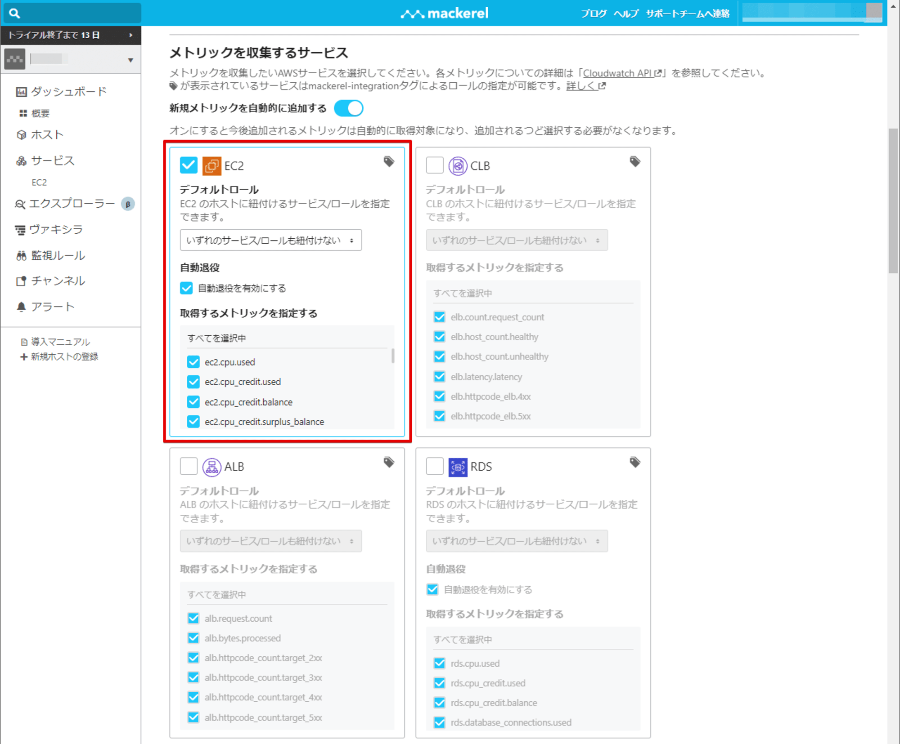This screenshot has height=744, width=900.
Task: Click the dashboard icon in sidebar
Action: pos(21,92)
